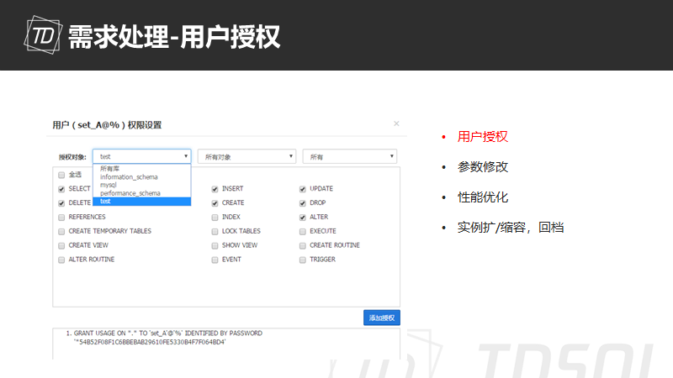The height and width of the screenshot is (378, 673).
Task: Enable CREATE TEMPORARY TABLES checkbox
Action: tap(61, 232)
